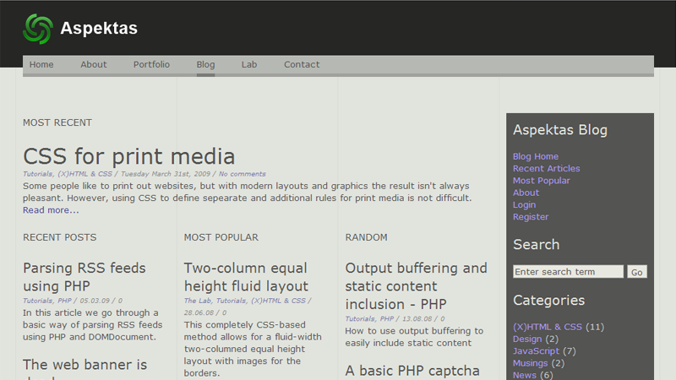Open Two-column equal height fluid layout post
676x380 pixels.
coord(246,277)
